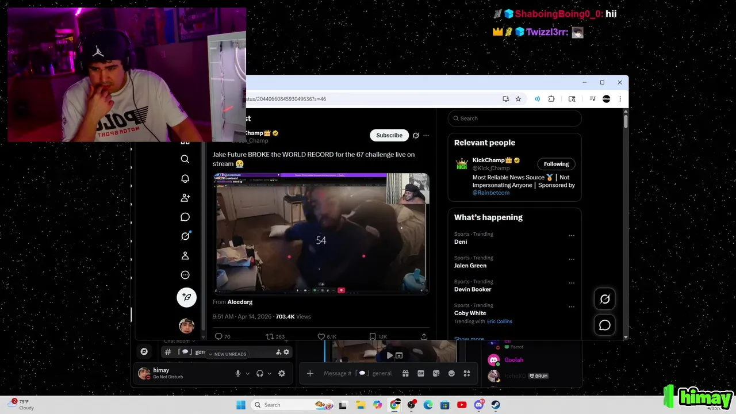Open Chat messages bubble in X sidebar
The height and width of the screenshot is (414, 736).
coord(185,217)
